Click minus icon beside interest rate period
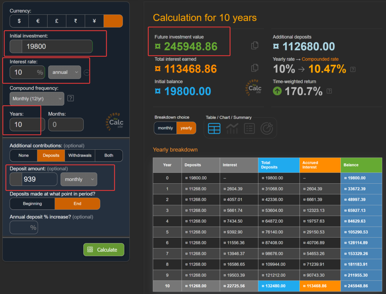The width and height of the screenshot is (386, 294). click(x=87, y=72)
